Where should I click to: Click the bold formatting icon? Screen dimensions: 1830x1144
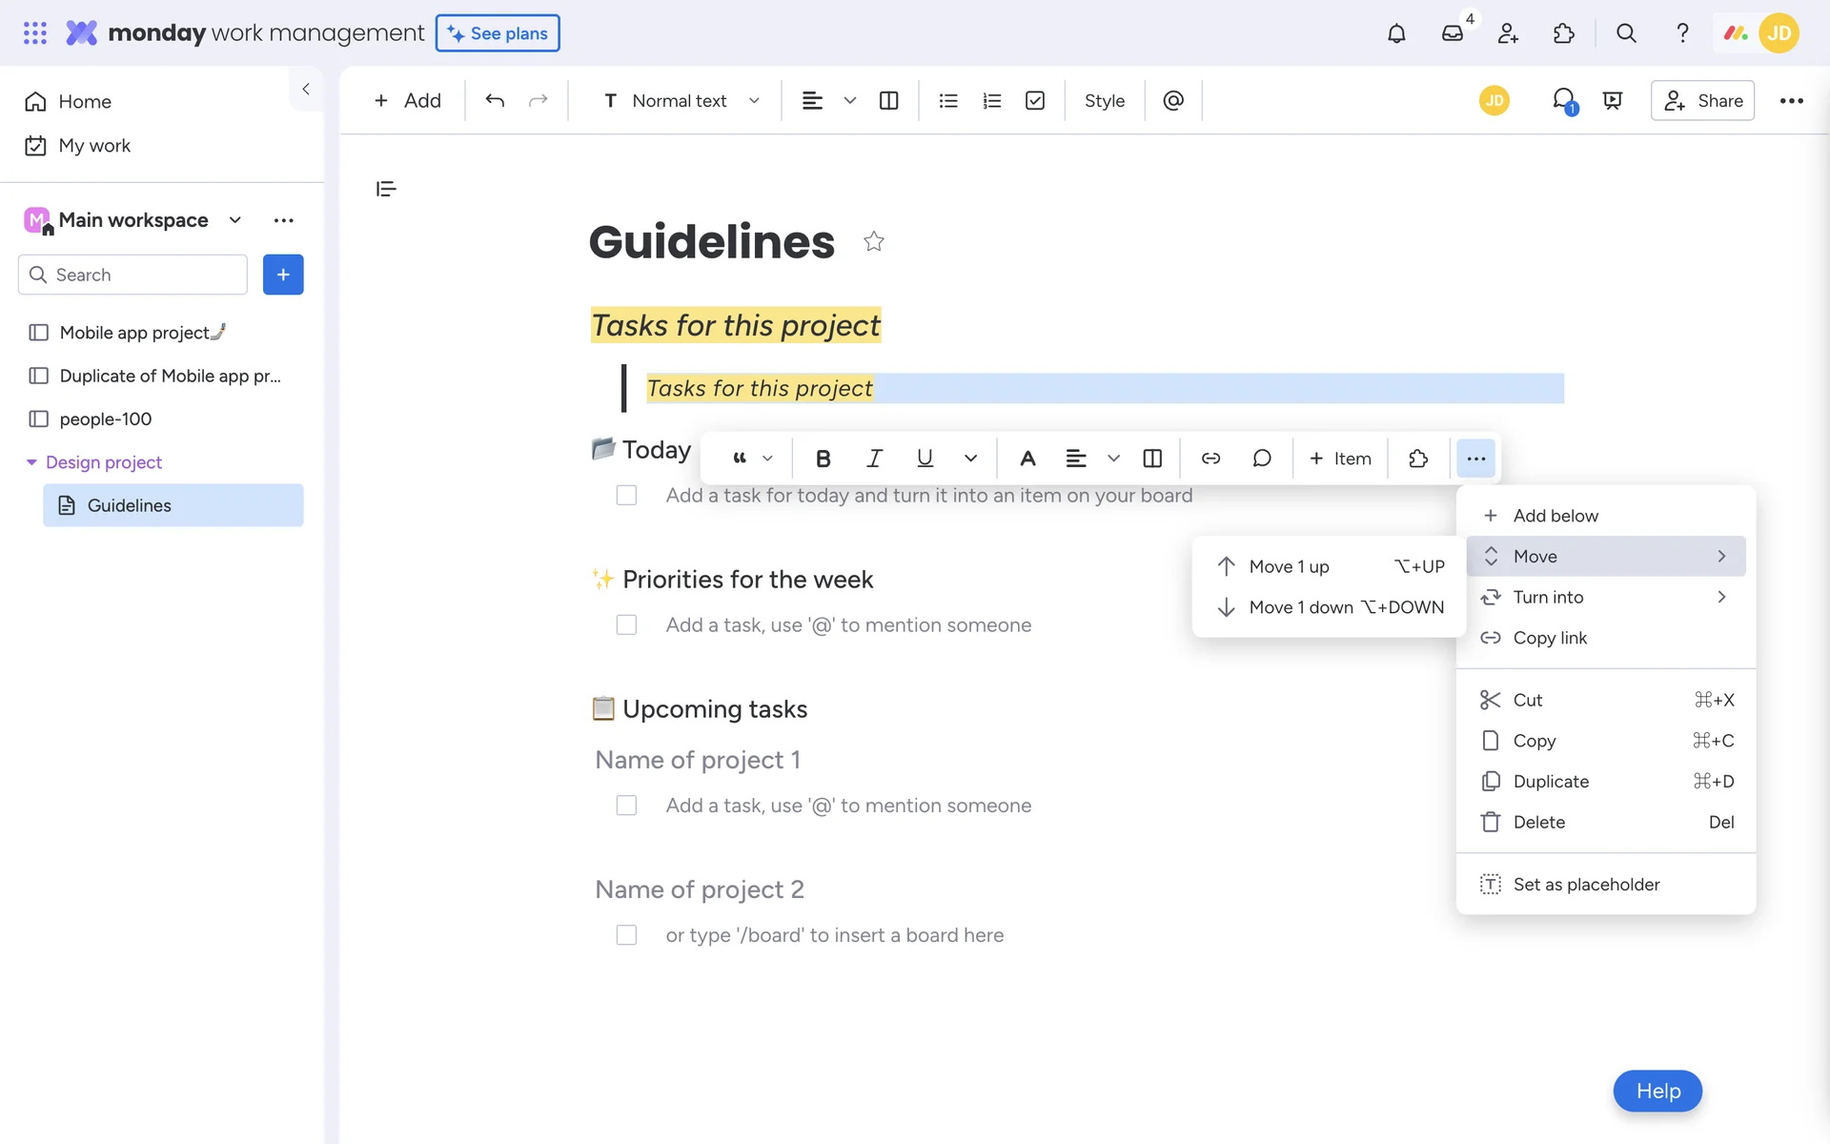[x=823, y=459]
